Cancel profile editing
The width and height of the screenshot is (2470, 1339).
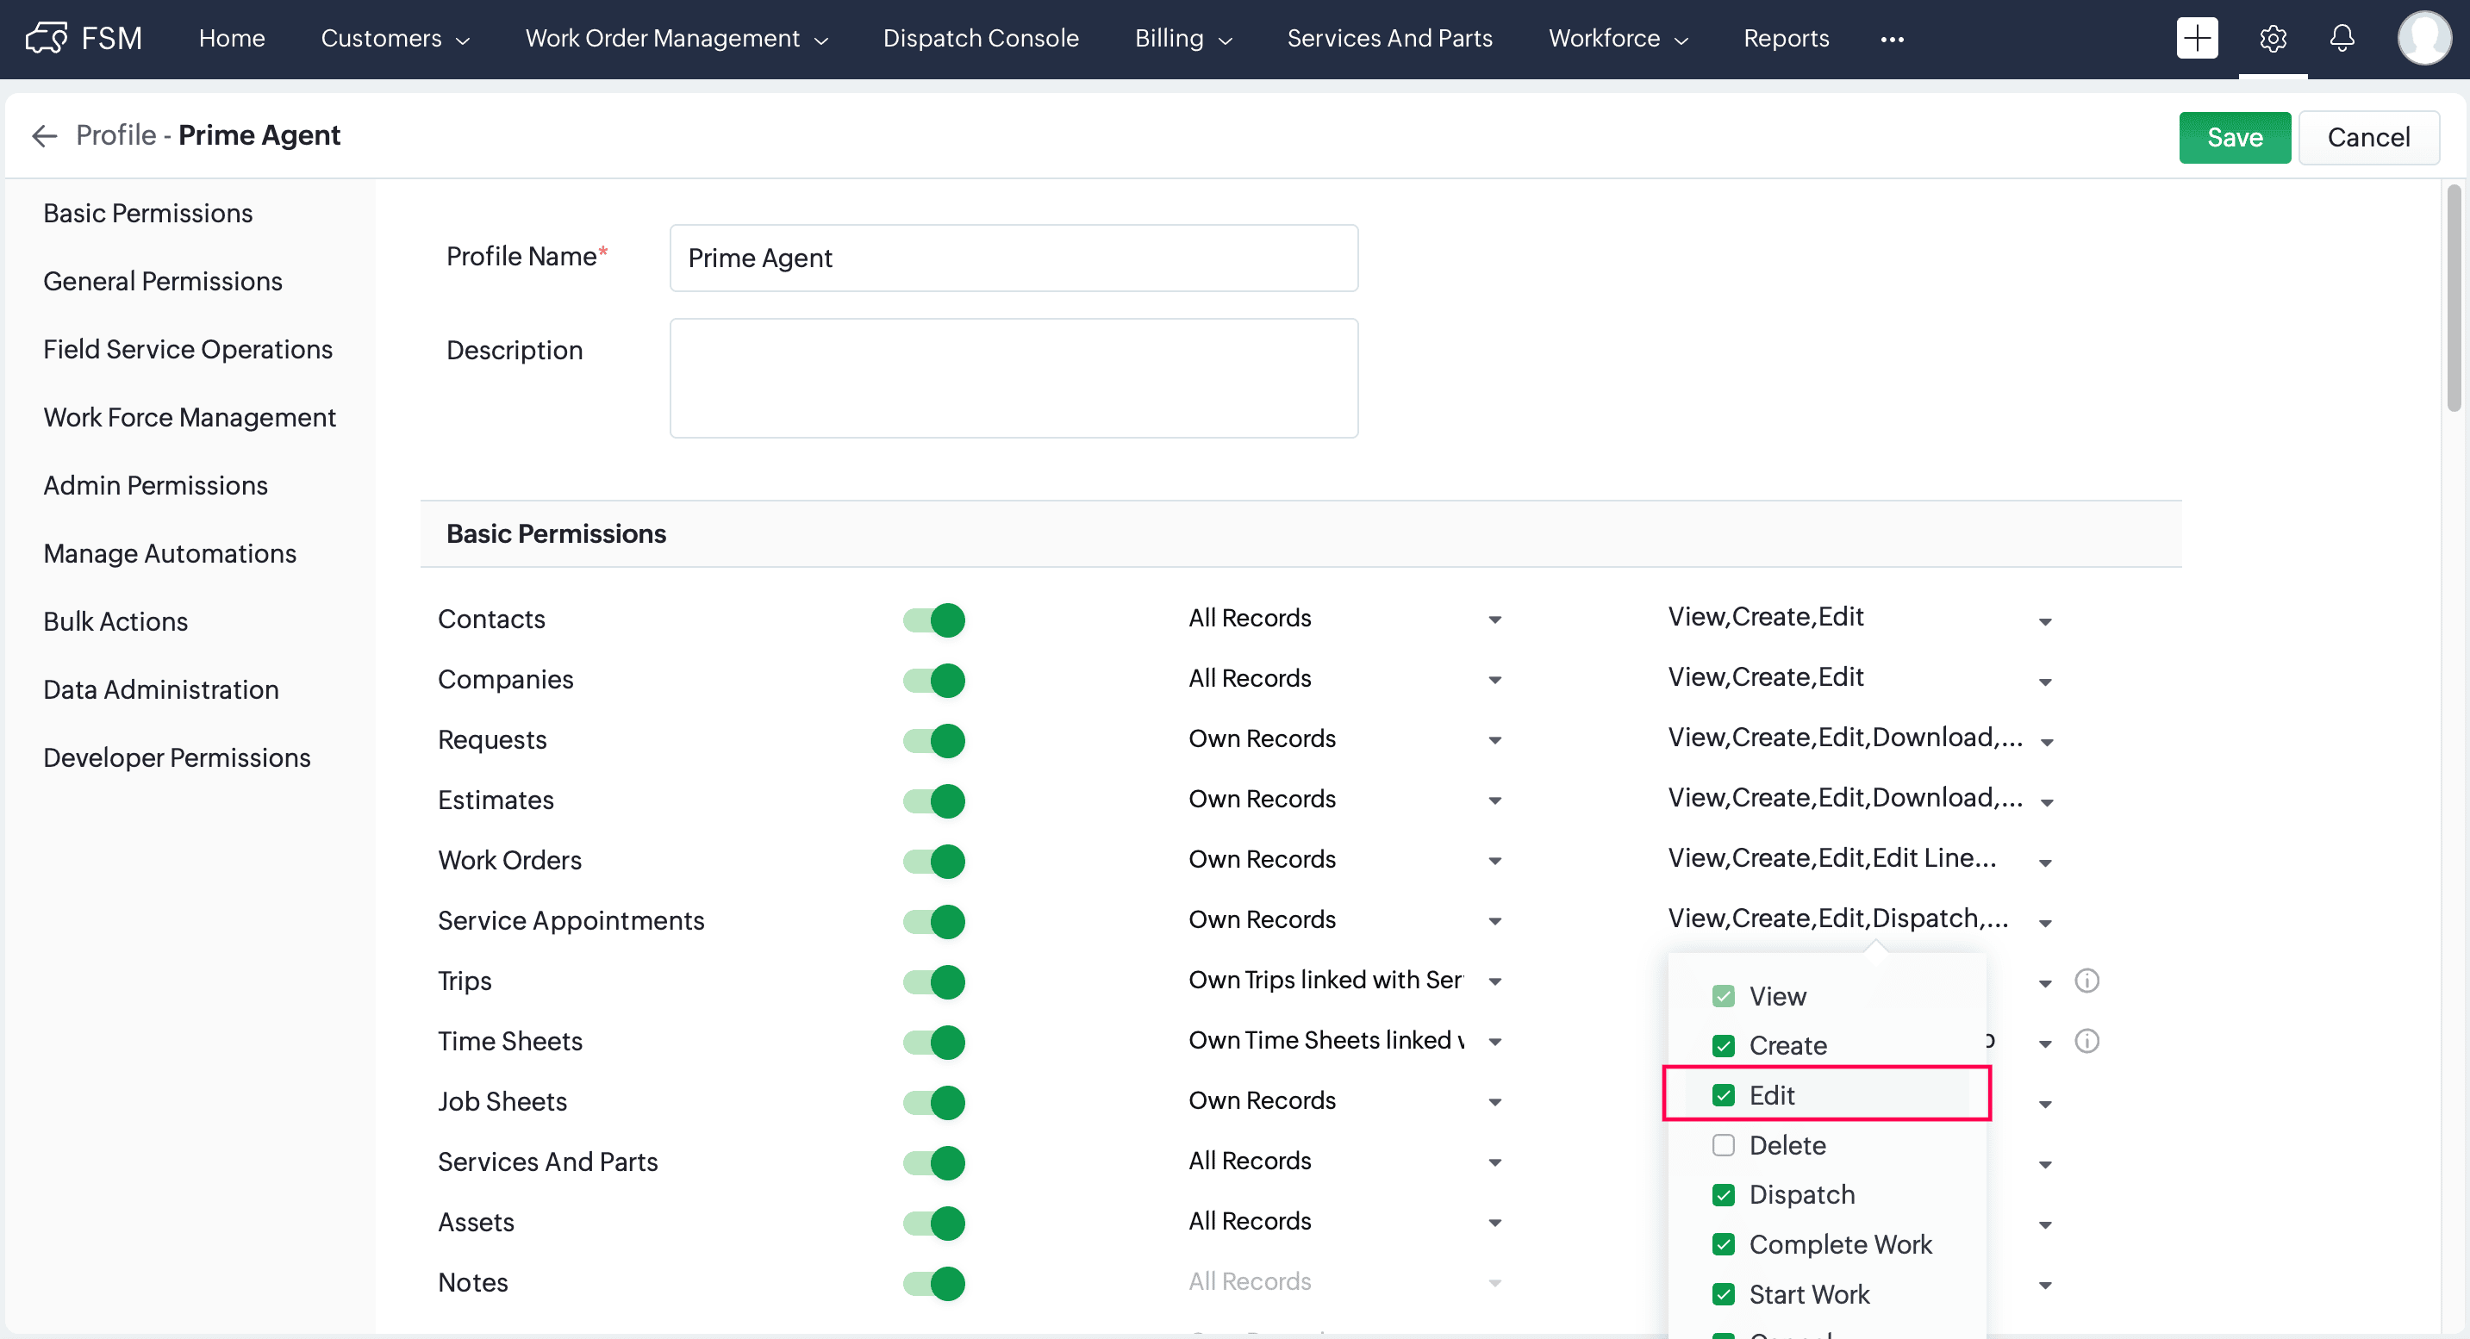coord(2367,138)
